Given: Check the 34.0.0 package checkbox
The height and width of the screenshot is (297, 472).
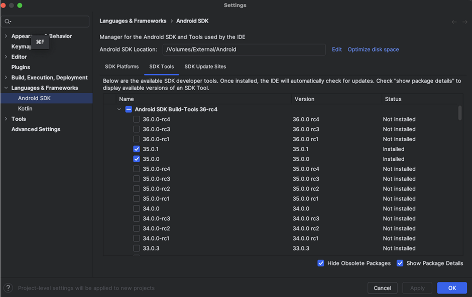Looking at the screenshot, I should (x=137, y=208).
